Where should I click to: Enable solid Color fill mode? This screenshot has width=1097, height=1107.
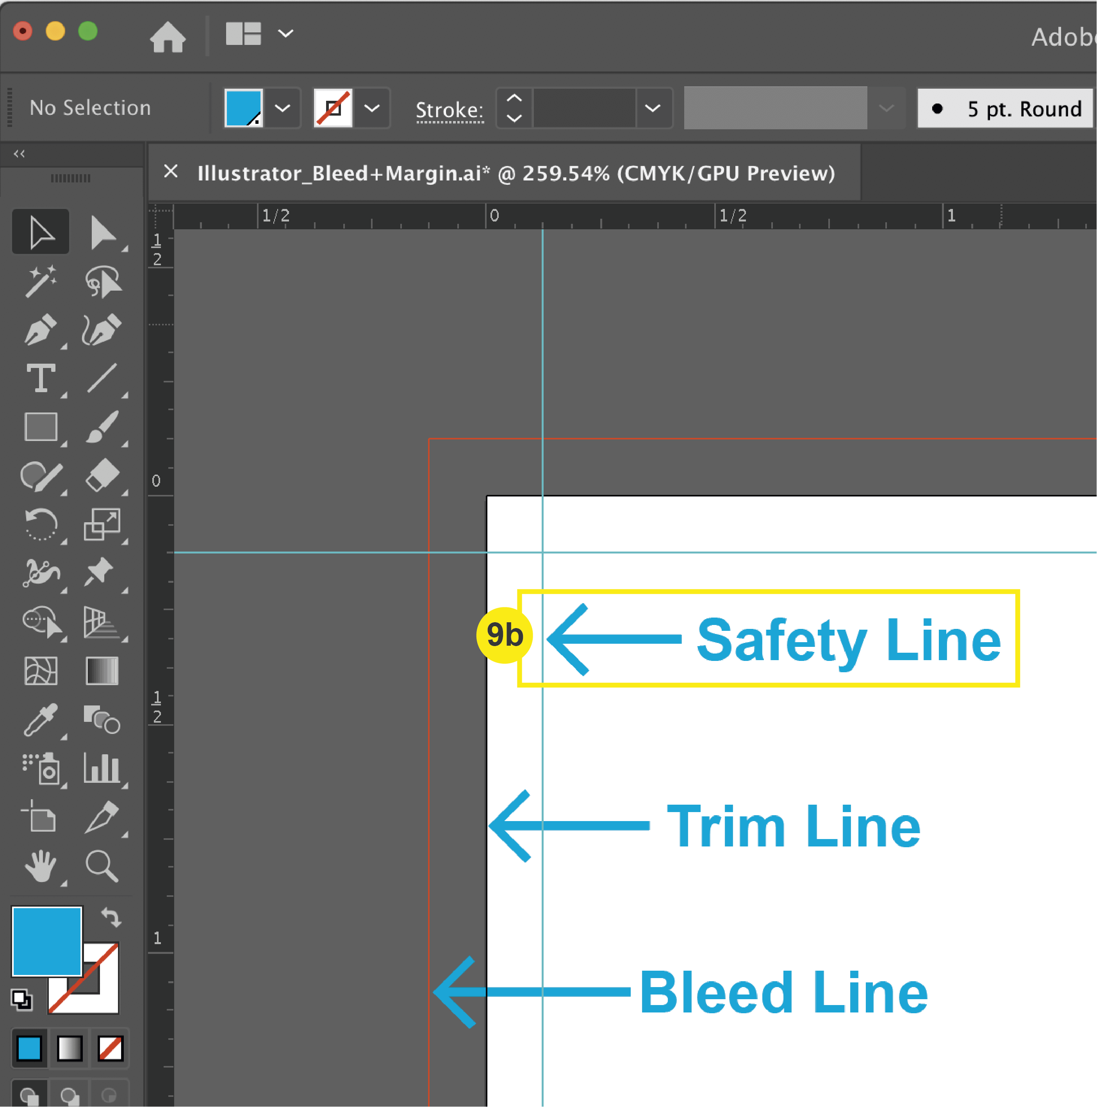tap(29, 1048)
